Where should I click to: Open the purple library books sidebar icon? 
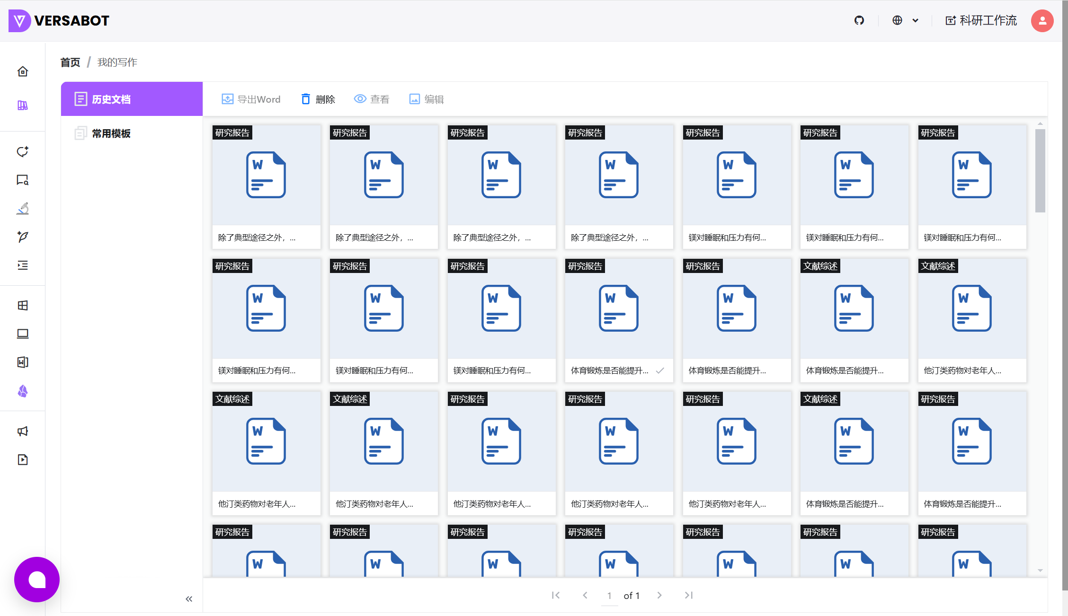[23, 105]
